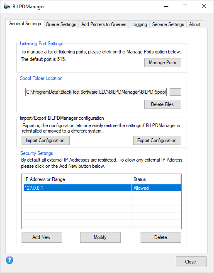Switch to Service Settings tab
This screenshot has height=273, width=214.
168,24
